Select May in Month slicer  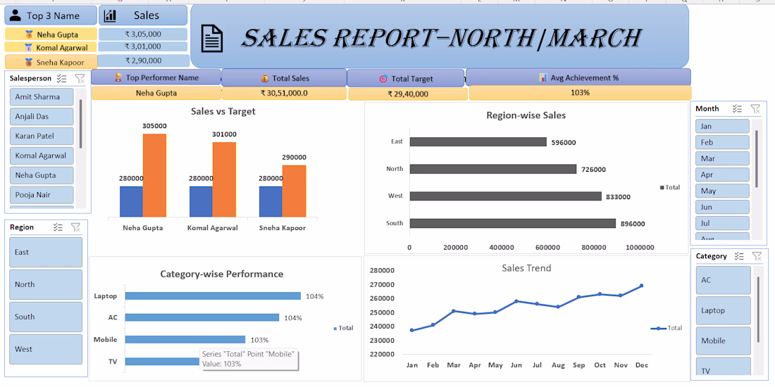pos(722,191)
